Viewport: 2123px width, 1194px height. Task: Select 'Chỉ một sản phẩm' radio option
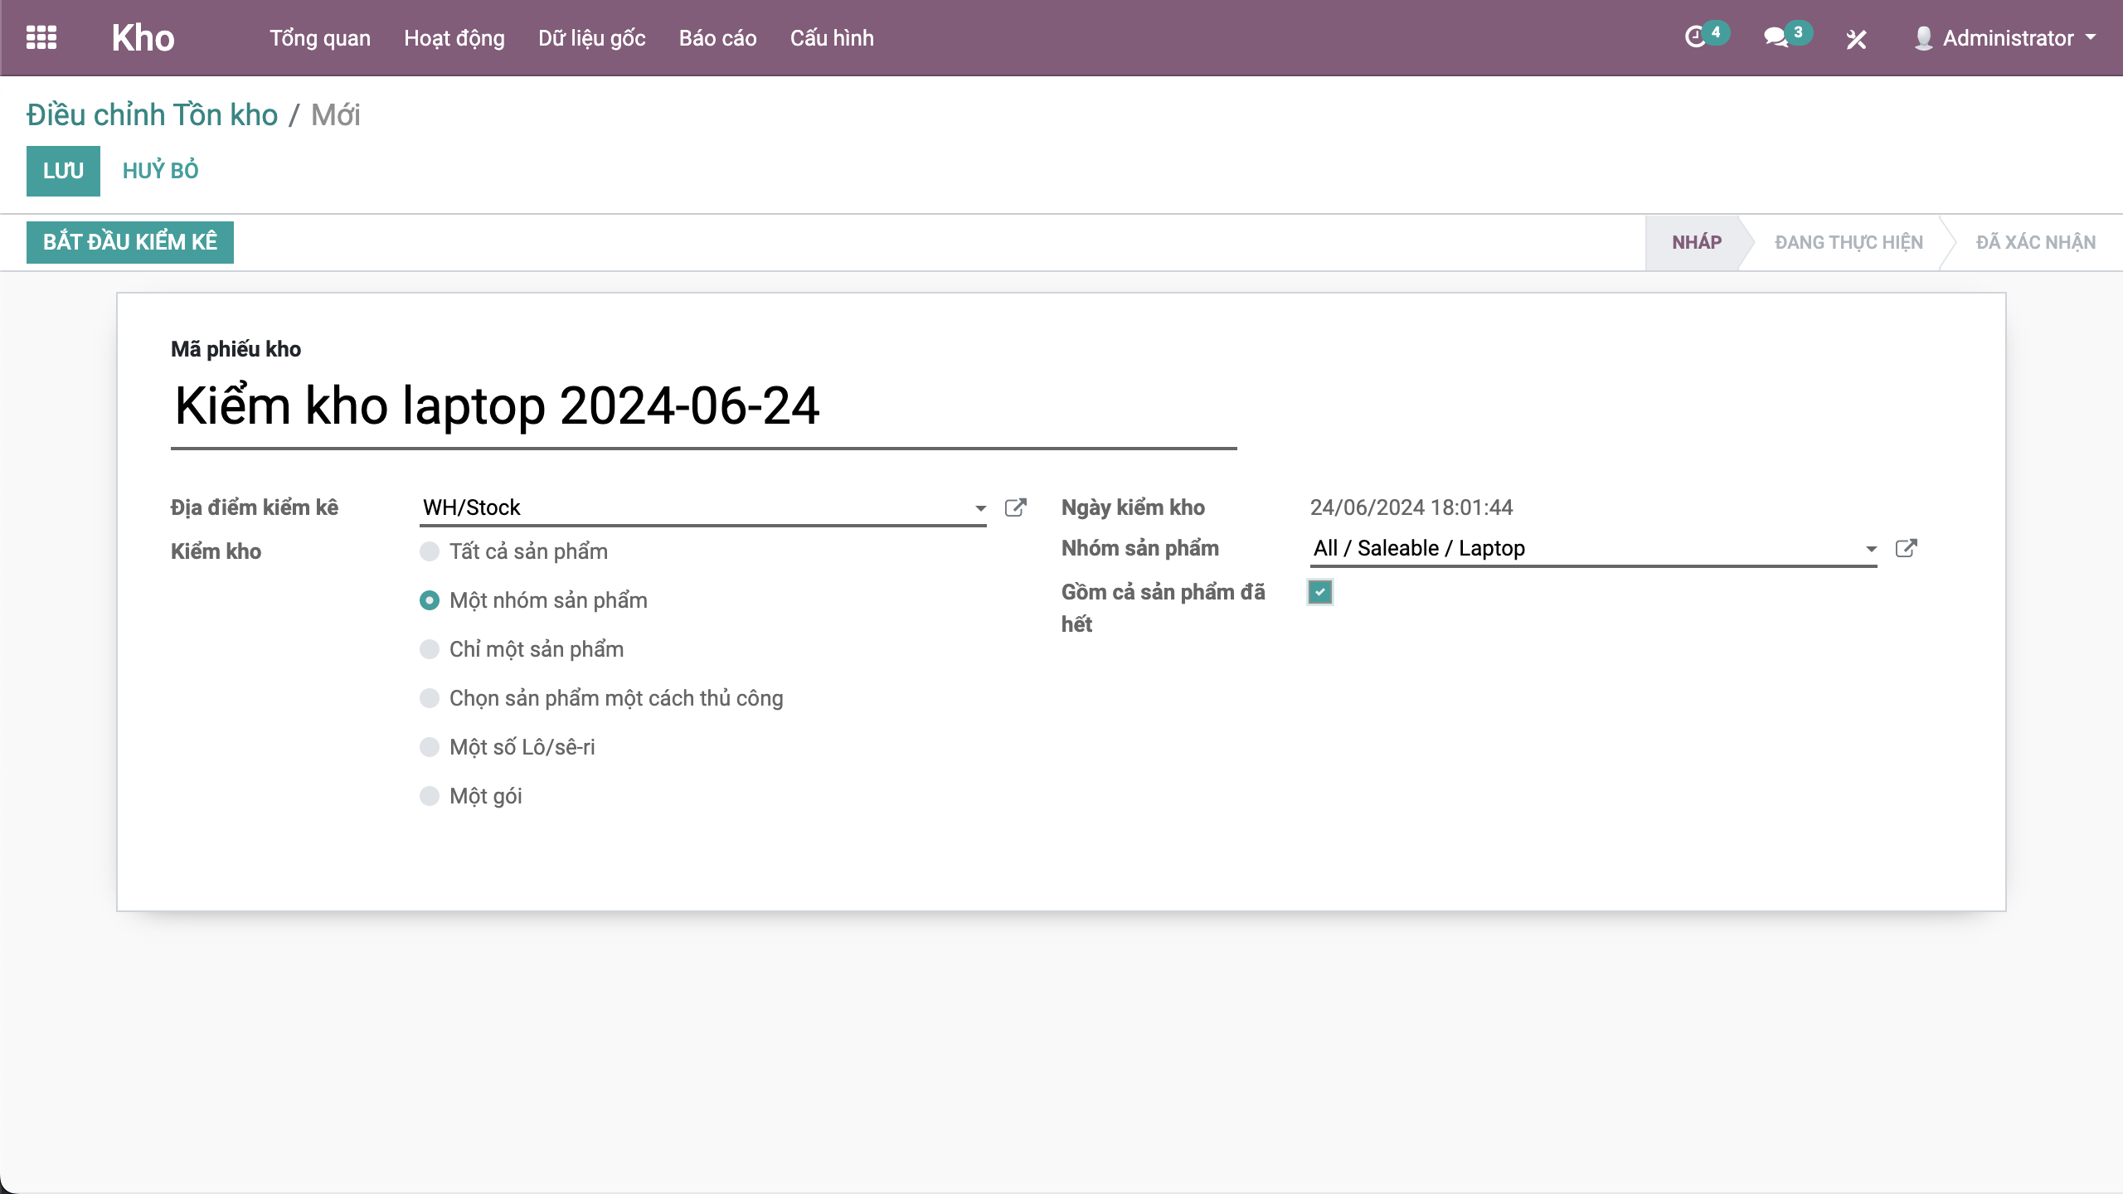coord(430,649)
